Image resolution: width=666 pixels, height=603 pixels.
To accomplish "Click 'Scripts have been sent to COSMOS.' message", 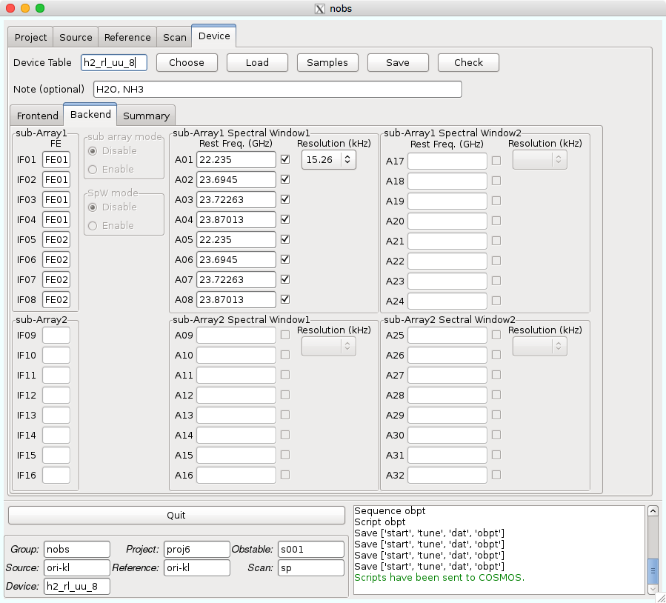I will pos(439,578).
